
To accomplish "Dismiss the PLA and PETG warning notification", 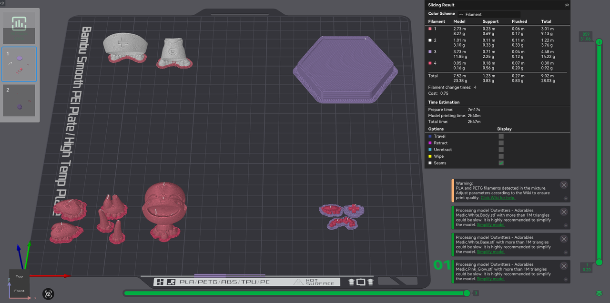I will pos(564,185).
